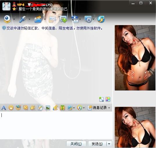Click the 关闭(C) button

pyautogui.click(x=76, y=144)
